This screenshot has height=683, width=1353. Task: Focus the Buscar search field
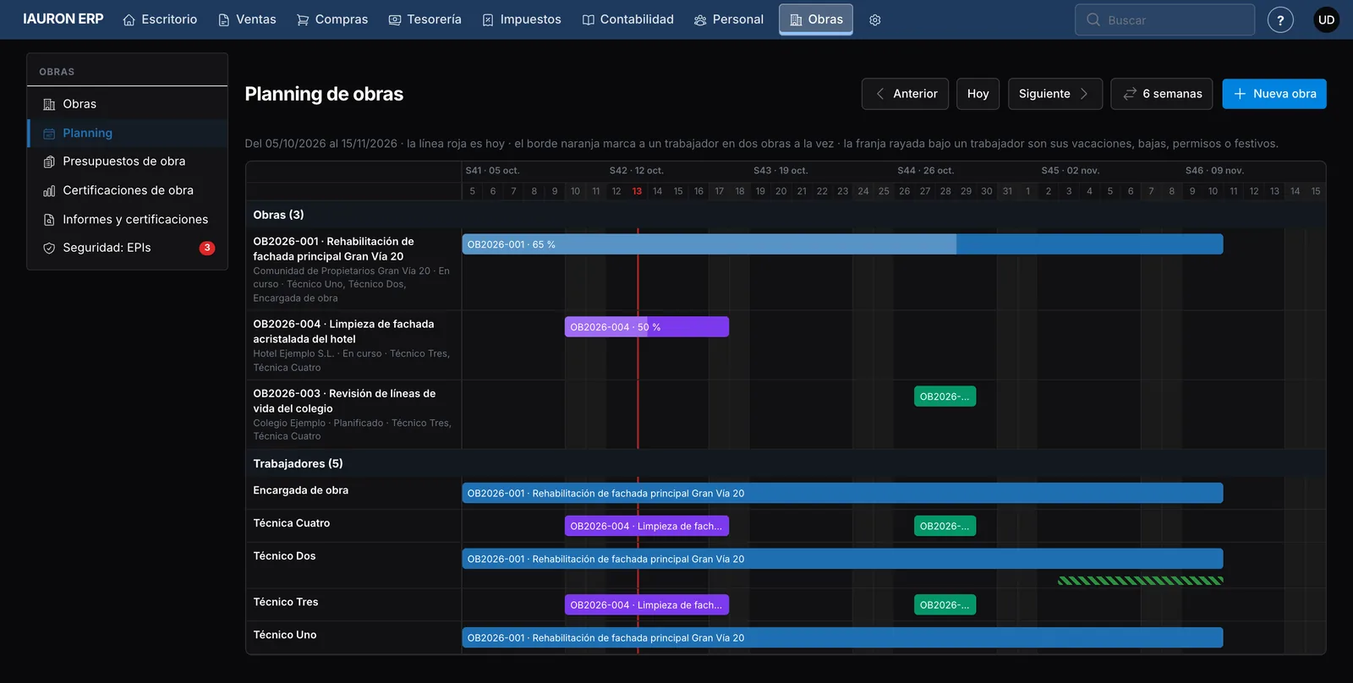click(x=1164, y=19)
